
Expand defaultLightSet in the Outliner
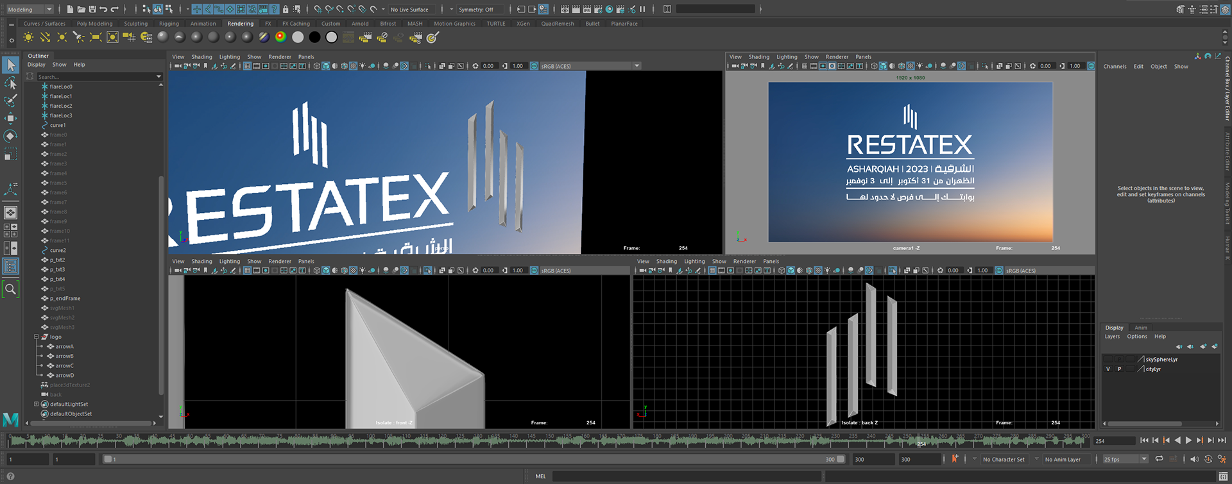(36, 404)
